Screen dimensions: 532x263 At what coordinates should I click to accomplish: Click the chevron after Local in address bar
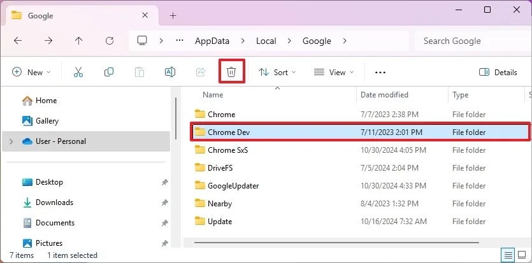point(289,41)
